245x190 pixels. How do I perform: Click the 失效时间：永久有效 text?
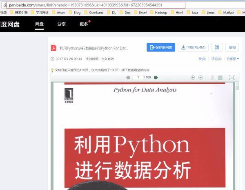pyautogui.click(x=100, y=59)
